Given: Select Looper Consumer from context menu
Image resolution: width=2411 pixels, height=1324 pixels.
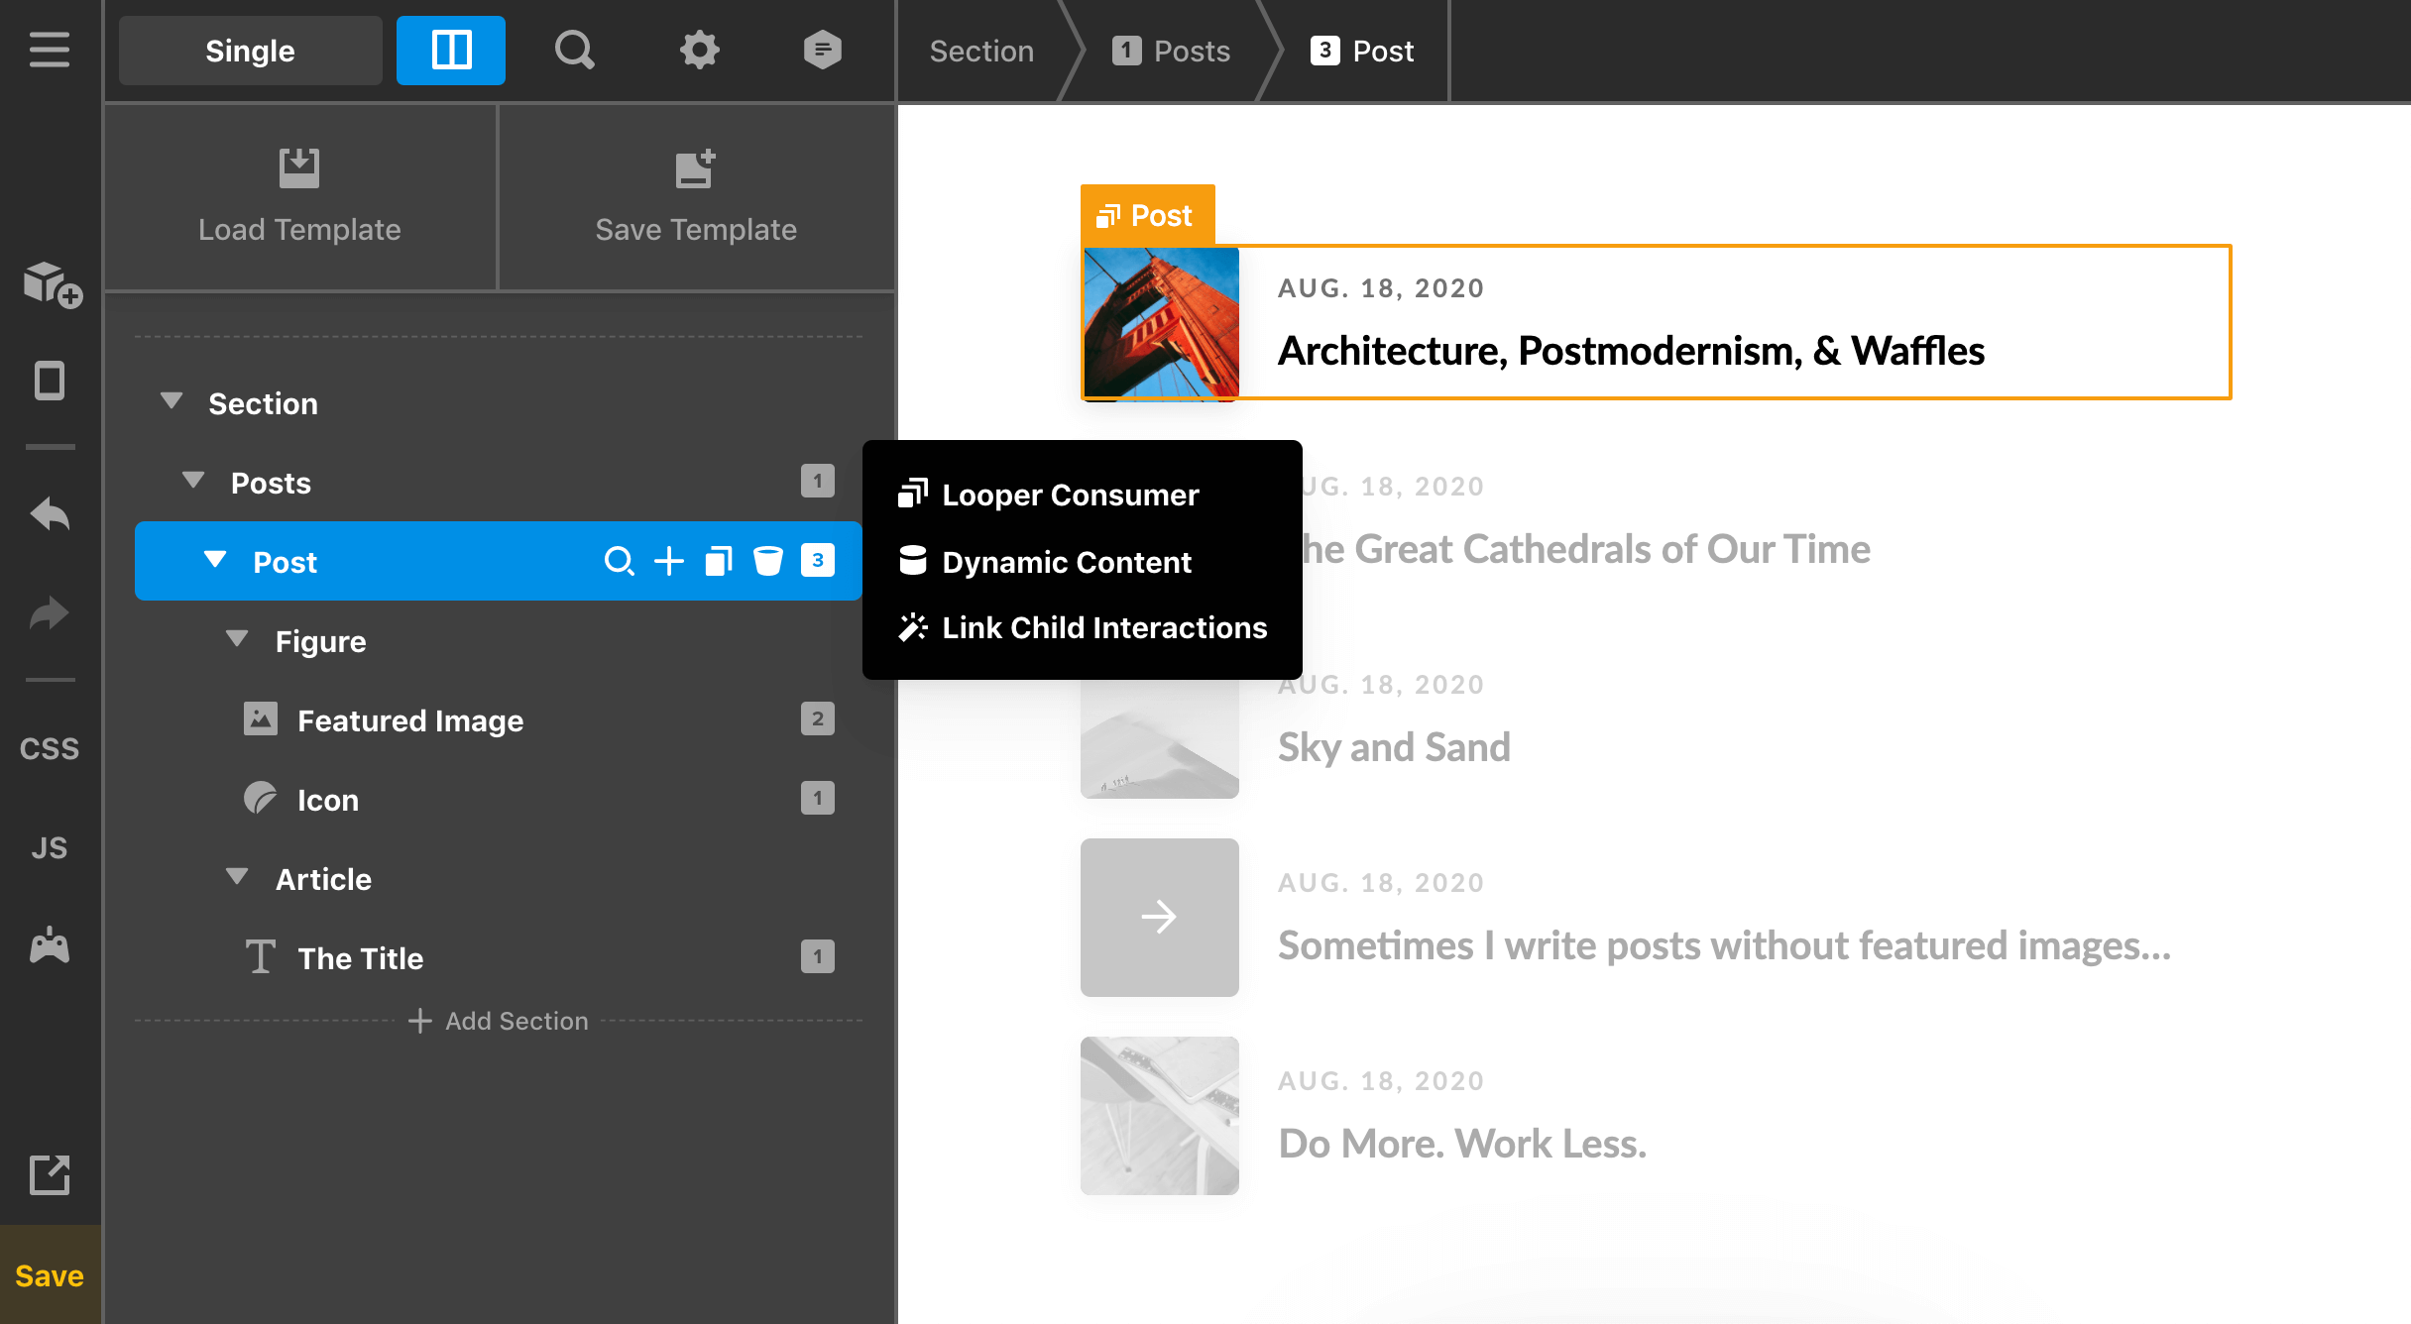Looking at the screenshot, I should click(x=1070, y=495).
